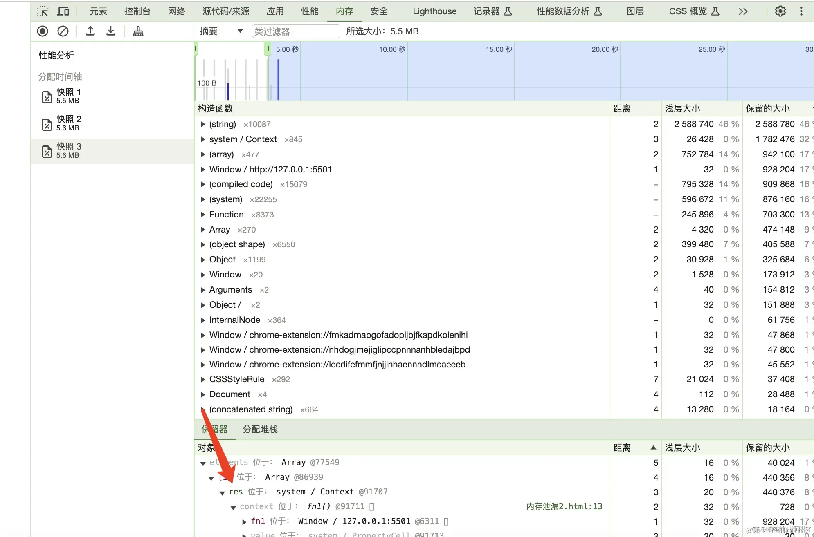Screen dimensions: 814x537
Task: Expand the system / Context constructor row
Action: coord(203,139)
